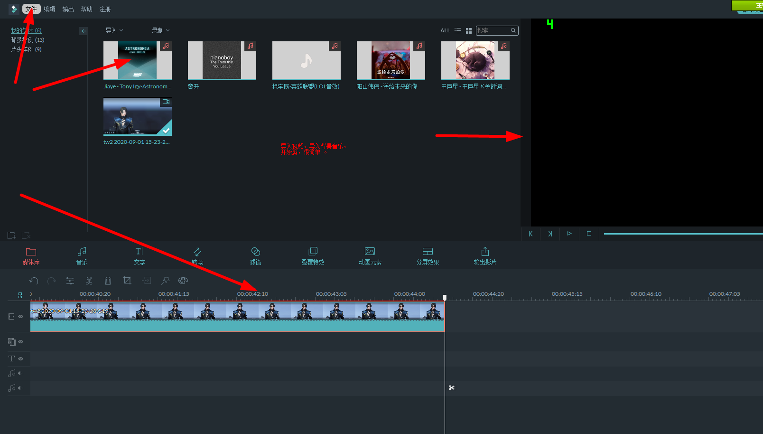Click the scissors split icon in toolbar
Viewport: 763px width, 434px height.
(x=89, y=281)
